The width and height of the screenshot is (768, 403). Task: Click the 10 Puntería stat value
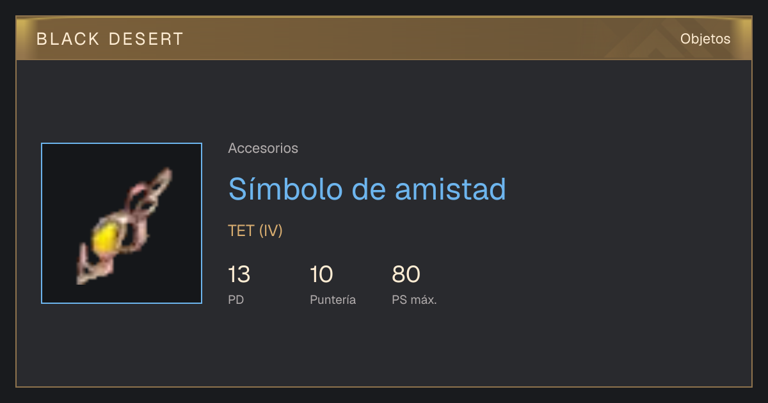321,274
